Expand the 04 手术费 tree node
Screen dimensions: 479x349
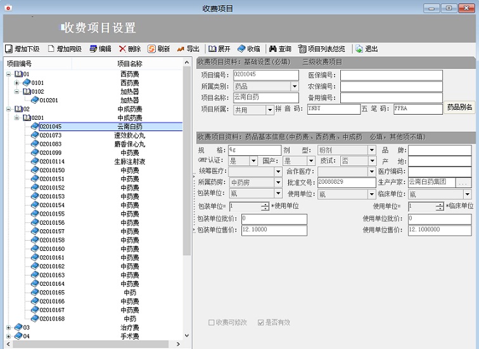tap(9, 336)
